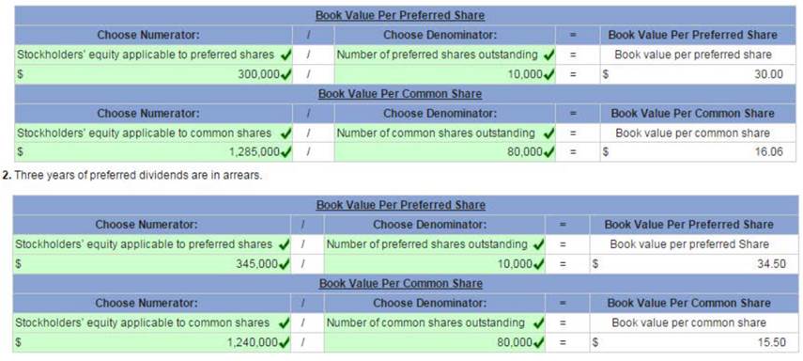Click the 16.06 book value result cell
Viewport: 803px width, 361px height.
pyautogui.click(x=694, y=152)
